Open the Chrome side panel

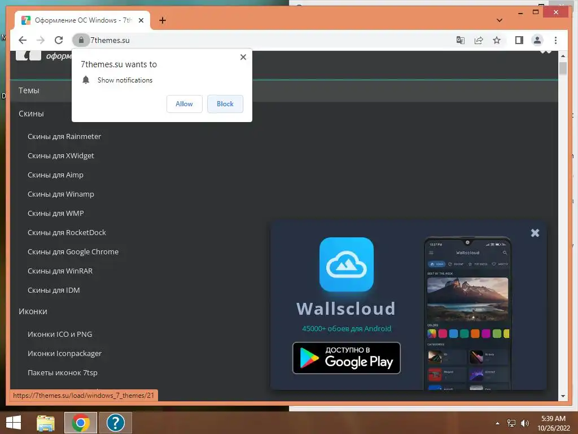pyautogui.click(x=519, y=40)
